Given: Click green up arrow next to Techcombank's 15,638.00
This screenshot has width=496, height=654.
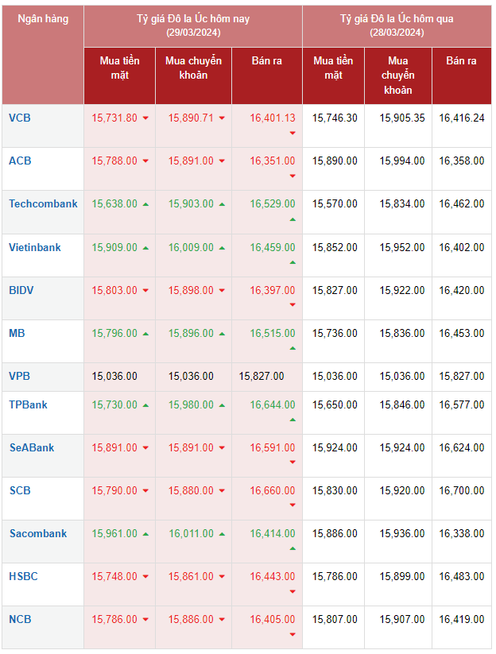Looking at the screenshot, I should (x=145, y=204).
